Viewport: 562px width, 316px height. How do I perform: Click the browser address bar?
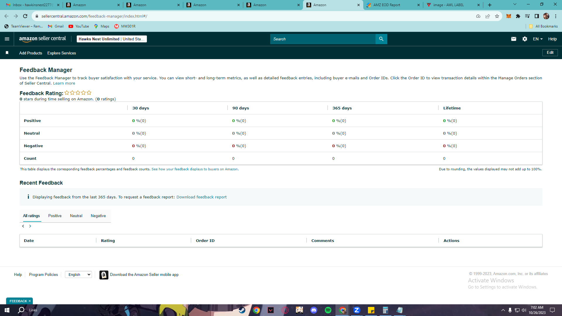click(252, 16)
